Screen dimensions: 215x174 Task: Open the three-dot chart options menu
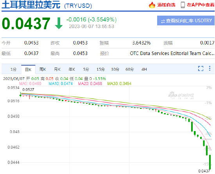click(x=210, y=68)
